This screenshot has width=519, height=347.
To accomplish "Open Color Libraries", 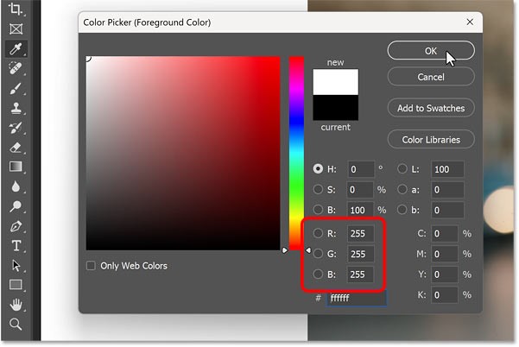I will (x=431, y=139).
